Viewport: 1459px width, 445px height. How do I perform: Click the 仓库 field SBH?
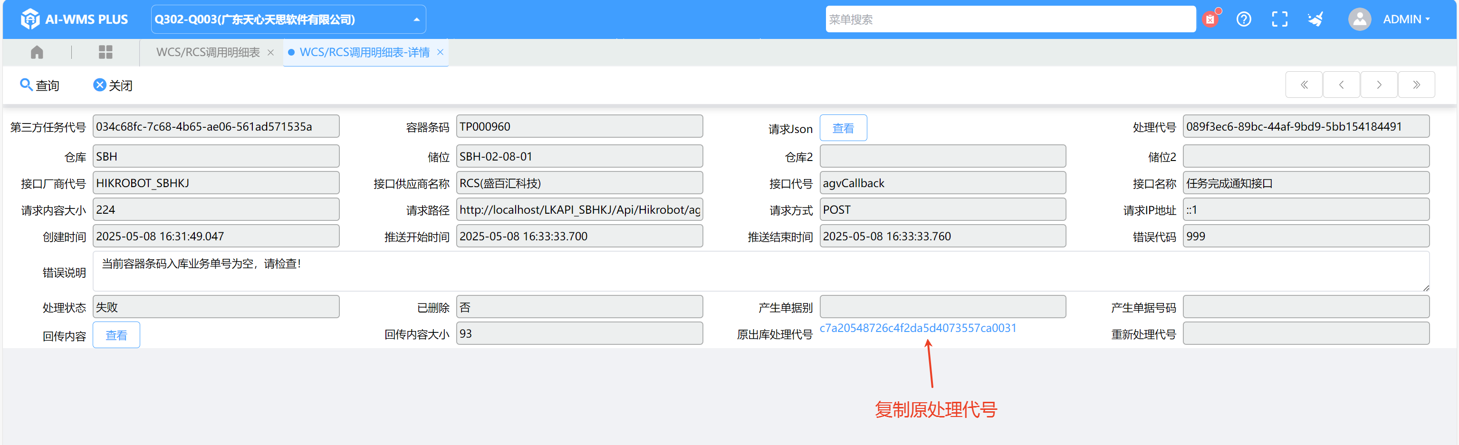coord(216,156)
